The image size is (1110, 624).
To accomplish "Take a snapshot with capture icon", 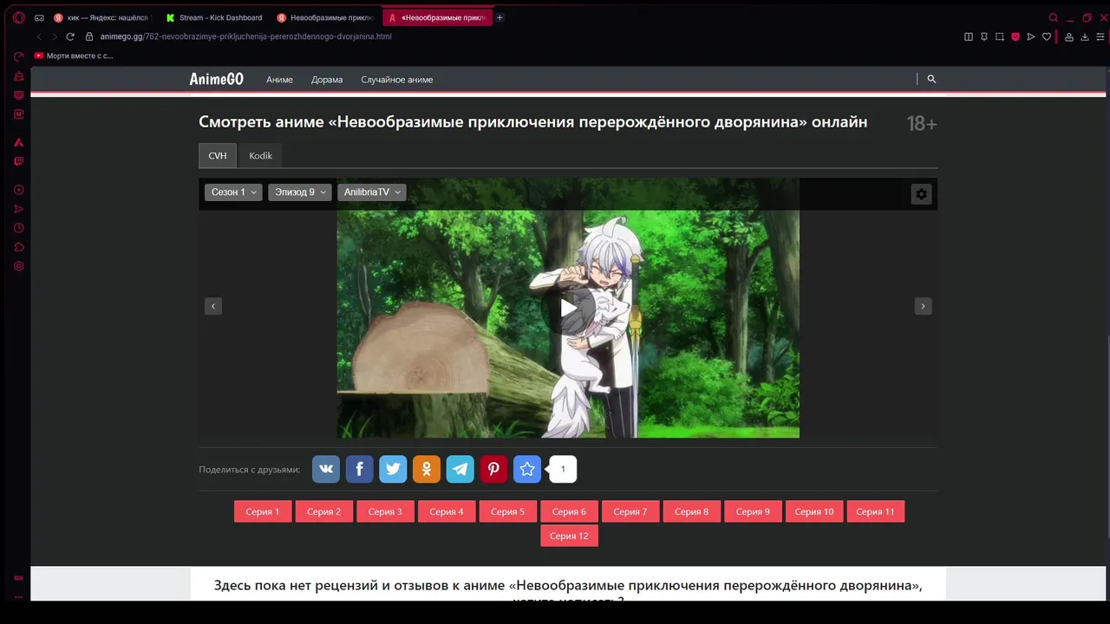I will 1000,36.
